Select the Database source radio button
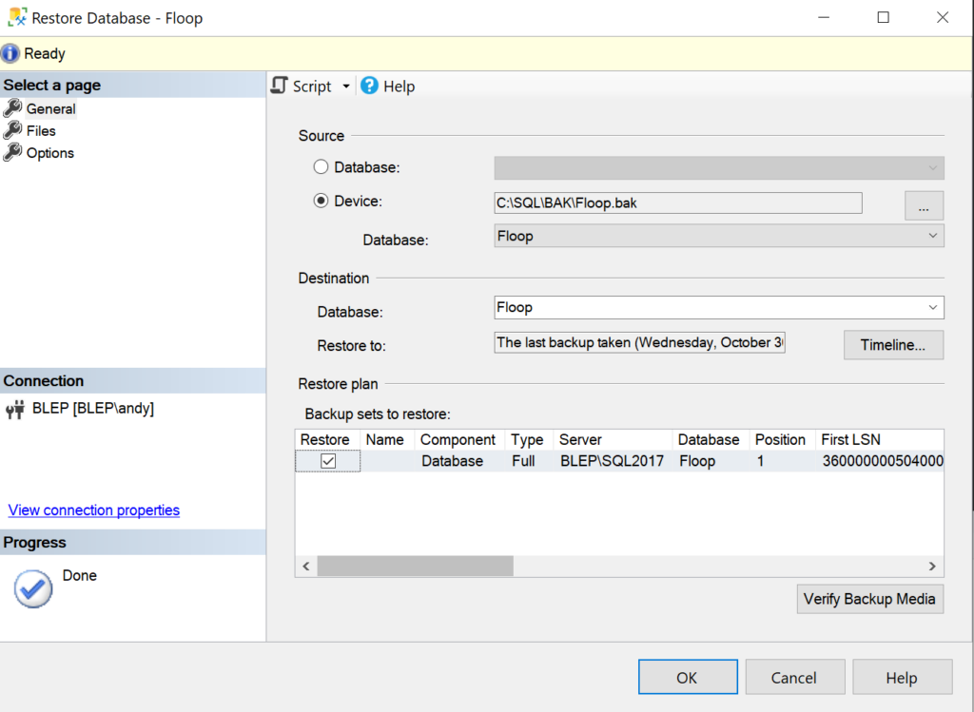The image size is (974, 712). pyautogui.click(x=321, y=166)
